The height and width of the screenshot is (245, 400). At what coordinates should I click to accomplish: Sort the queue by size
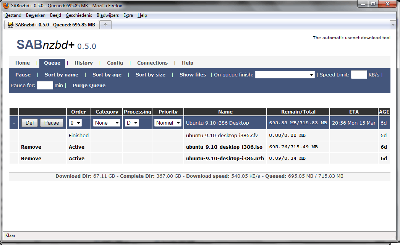tap(151, 75)
